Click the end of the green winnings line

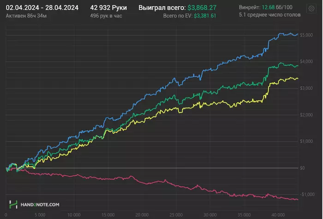(x=298, y=65)
